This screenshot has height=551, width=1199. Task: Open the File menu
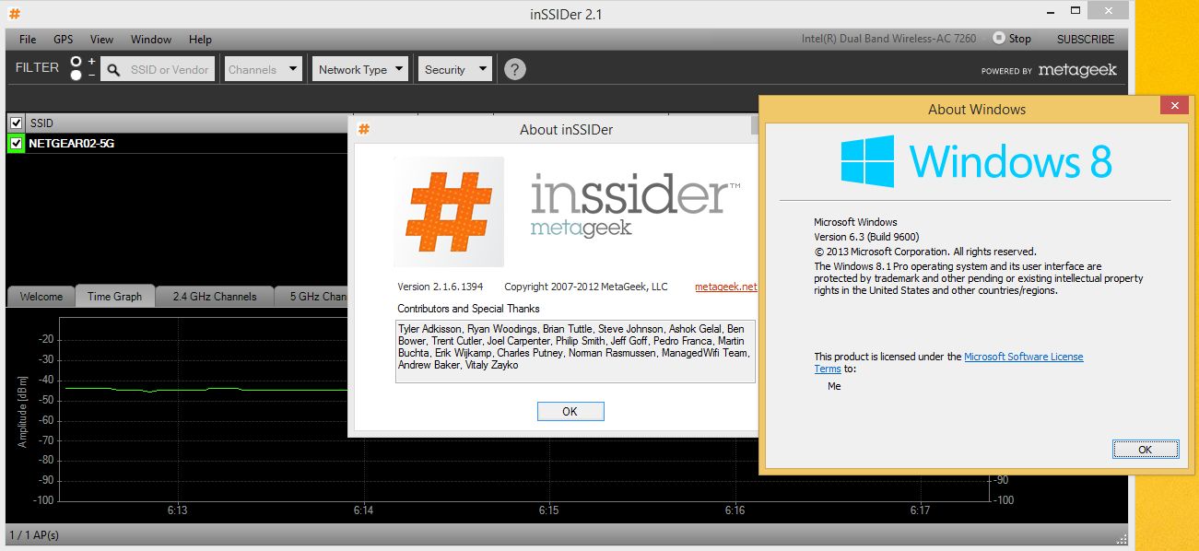[28, 40]
